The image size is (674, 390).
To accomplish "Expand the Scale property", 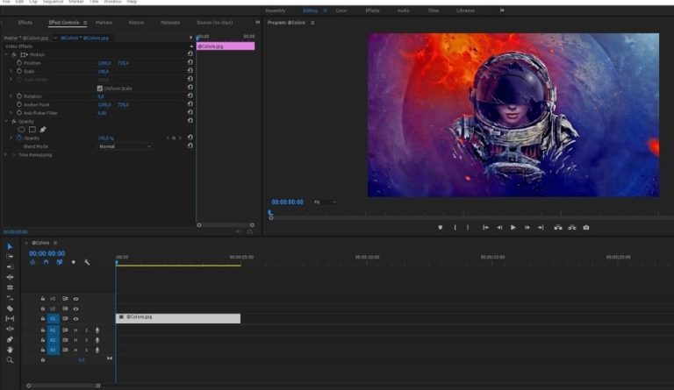I will [11, 71].
